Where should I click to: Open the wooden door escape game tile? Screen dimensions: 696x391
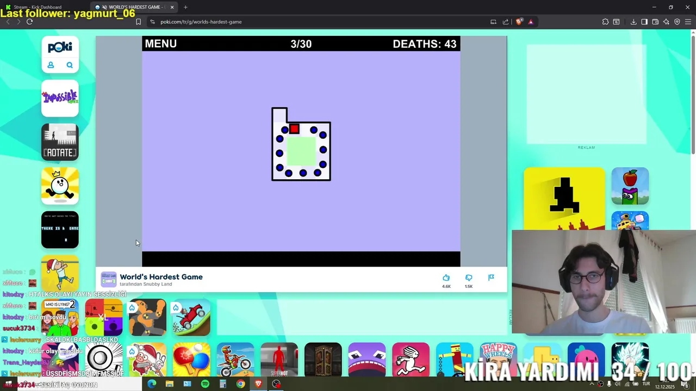(323, 360)
